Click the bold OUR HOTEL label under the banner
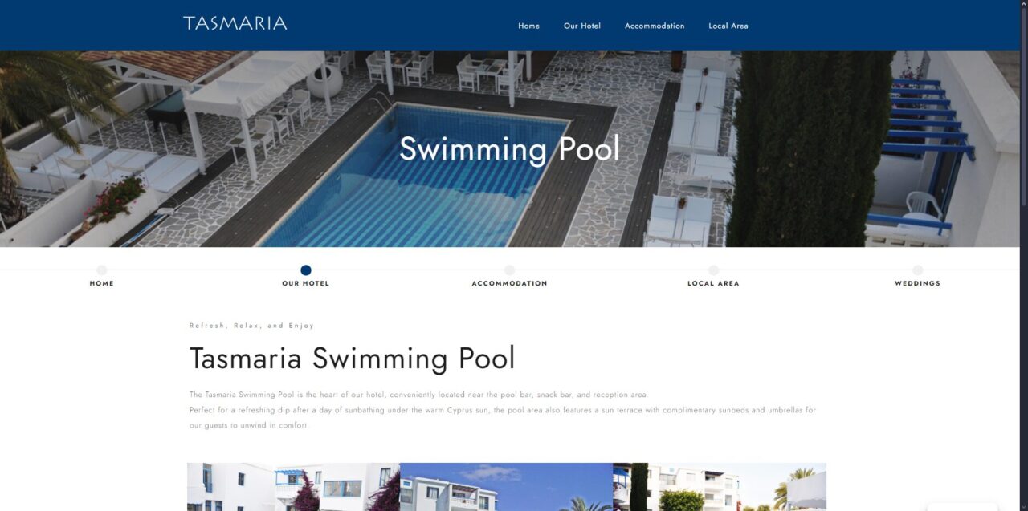The width and height of the screenshot is (1028, 511). 306,283
